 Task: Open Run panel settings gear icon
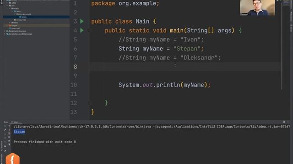point(284,122)
